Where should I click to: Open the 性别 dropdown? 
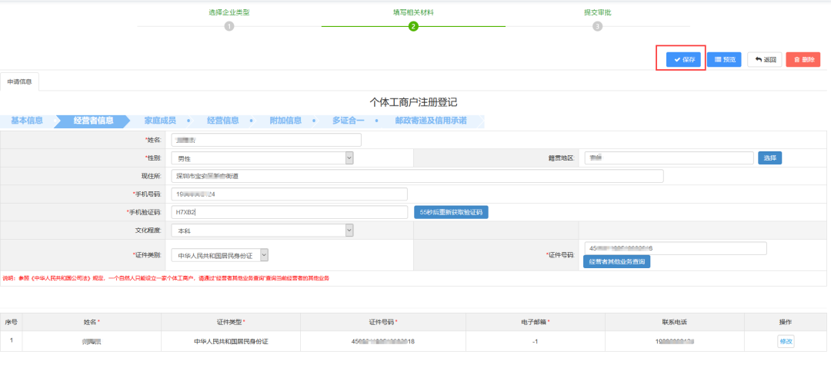click(x=262, y=157)
